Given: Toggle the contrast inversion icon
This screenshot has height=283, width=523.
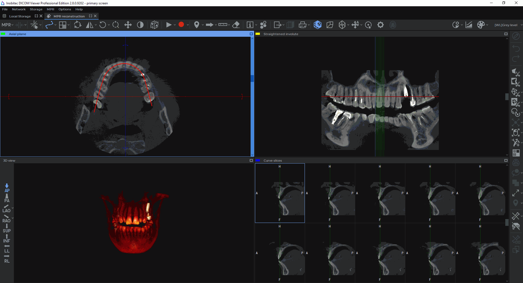Looking at the screenshot, I should click(140, 25).
